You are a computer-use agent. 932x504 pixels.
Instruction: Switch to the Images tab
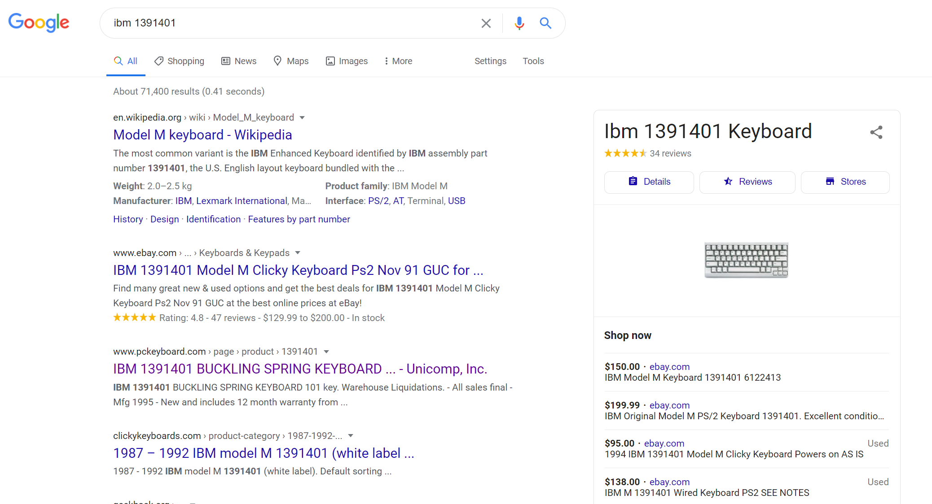coord(347,61)
